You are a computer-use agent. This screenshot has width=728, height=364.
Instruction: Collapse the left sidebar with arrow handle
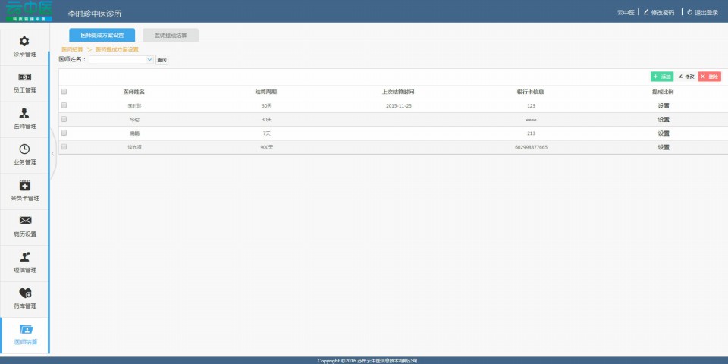click(52, 154)
